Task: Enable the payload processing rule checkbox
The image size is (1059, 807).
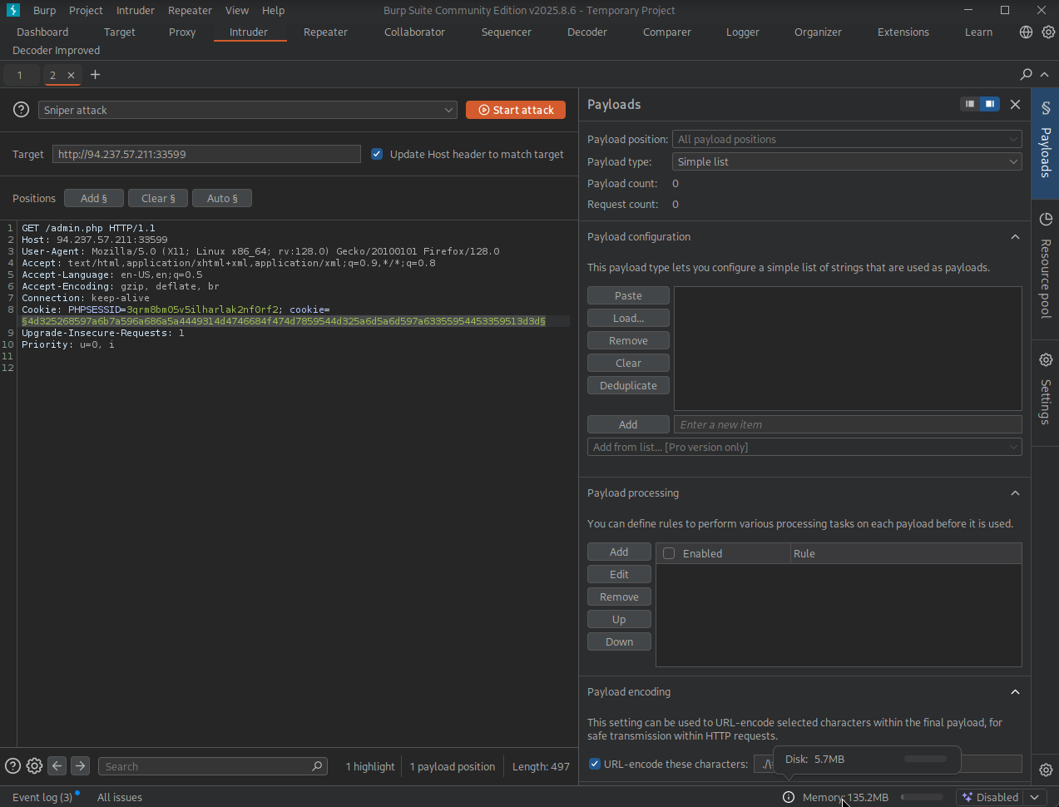Action: coord(669,553)
